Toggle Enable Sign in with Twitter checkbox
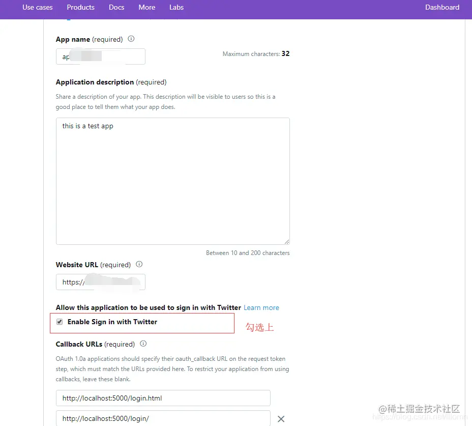The image size is (472, 426). tap(60, 322)
